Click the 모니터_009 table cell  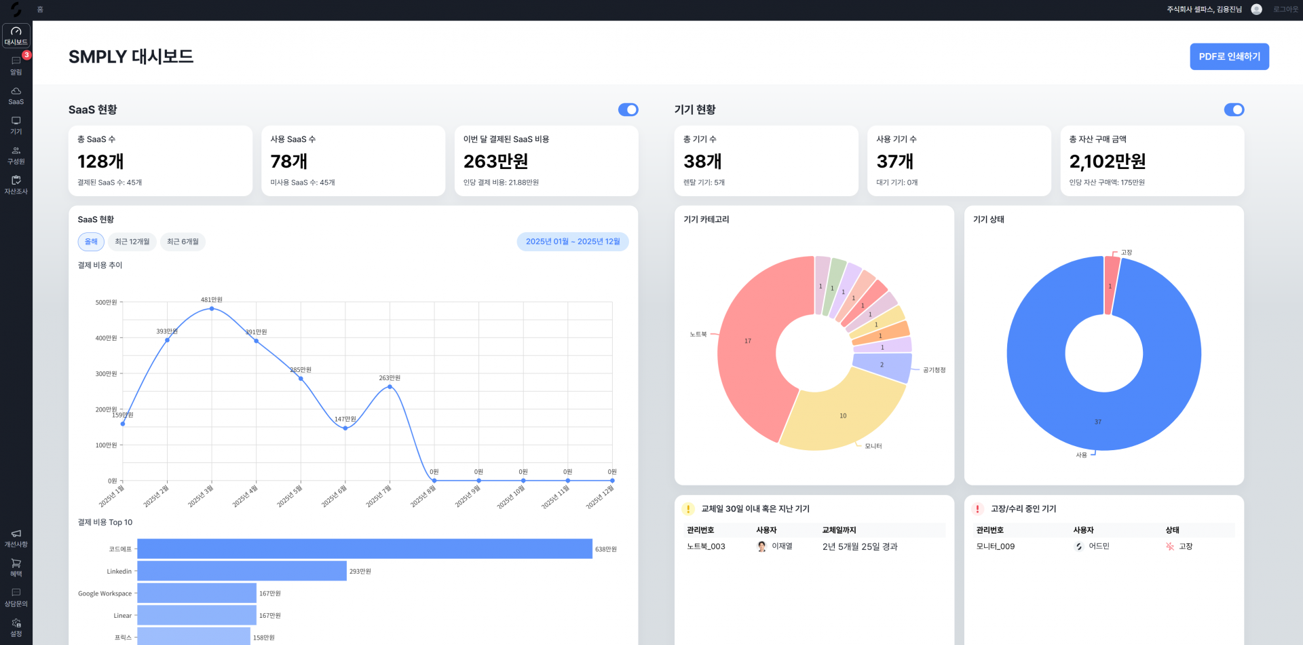click(996, 547)
